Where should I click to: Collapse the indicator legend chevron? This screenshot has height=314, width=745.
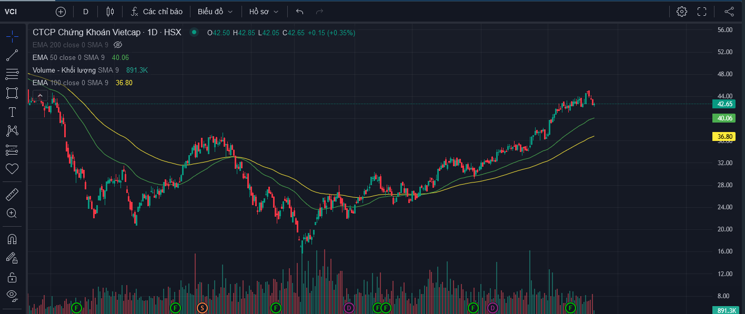tap(40, 96)
